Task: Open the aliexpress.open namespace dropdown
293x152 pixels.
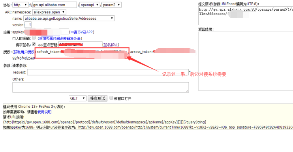Action: [49, 12]
